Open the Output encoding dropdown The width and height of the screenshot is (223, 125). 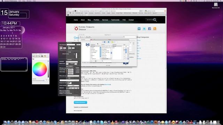coord(73,86)
